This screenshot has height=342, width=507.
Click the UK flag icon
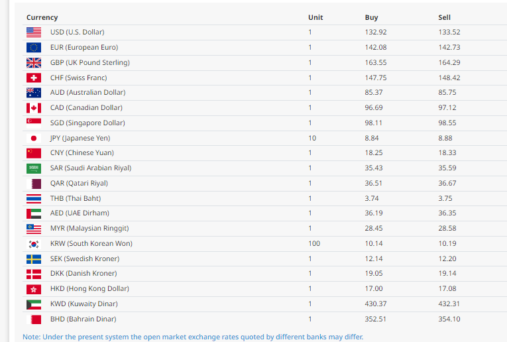click(x=34, y=62)
